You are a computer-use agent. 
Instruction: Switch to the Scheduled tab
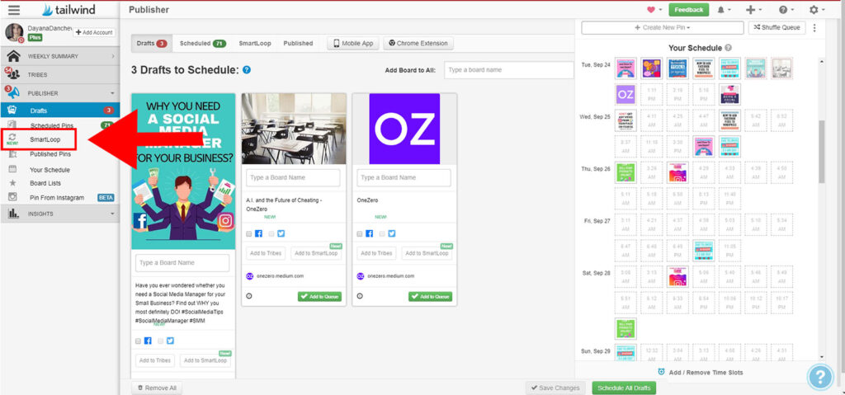point(203,44)
